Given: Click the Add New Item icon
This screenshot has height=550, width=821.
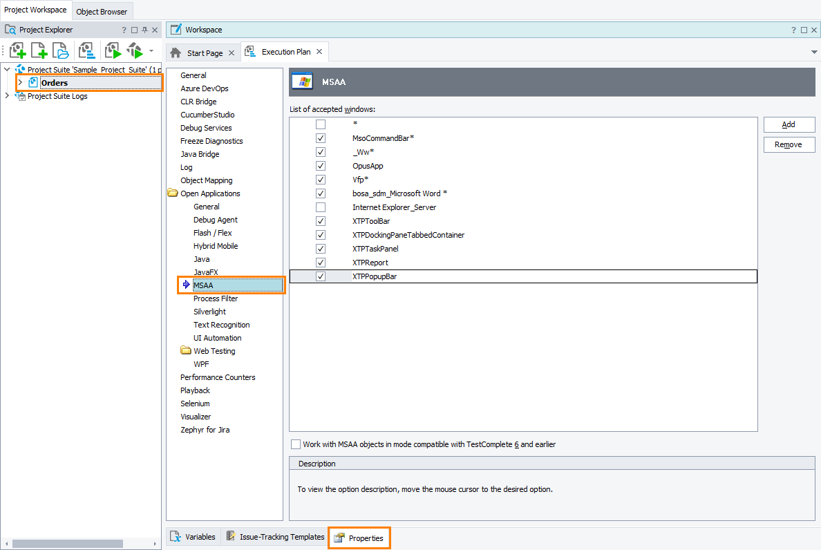Looking at the screenshot, I should tap(39, 50).
